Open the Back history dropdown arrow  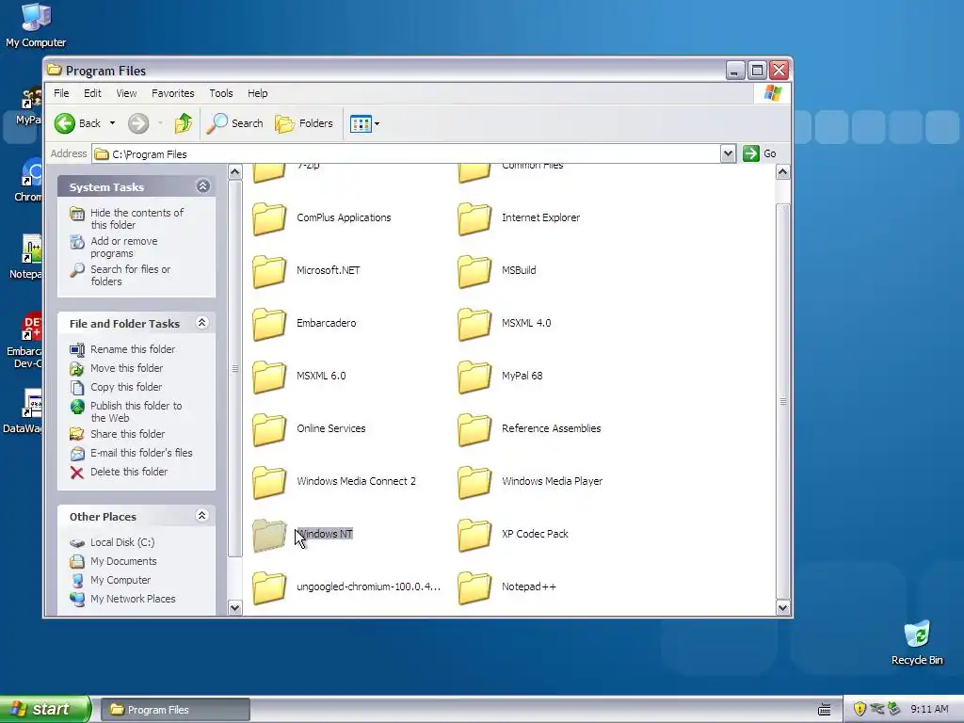click(x=112, y=123)
